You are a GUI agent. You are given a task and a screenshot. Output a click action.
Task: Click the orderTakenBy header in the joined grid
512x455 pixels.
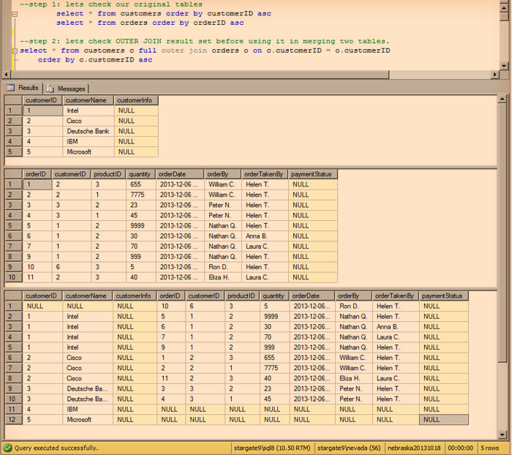pos(396,296)
